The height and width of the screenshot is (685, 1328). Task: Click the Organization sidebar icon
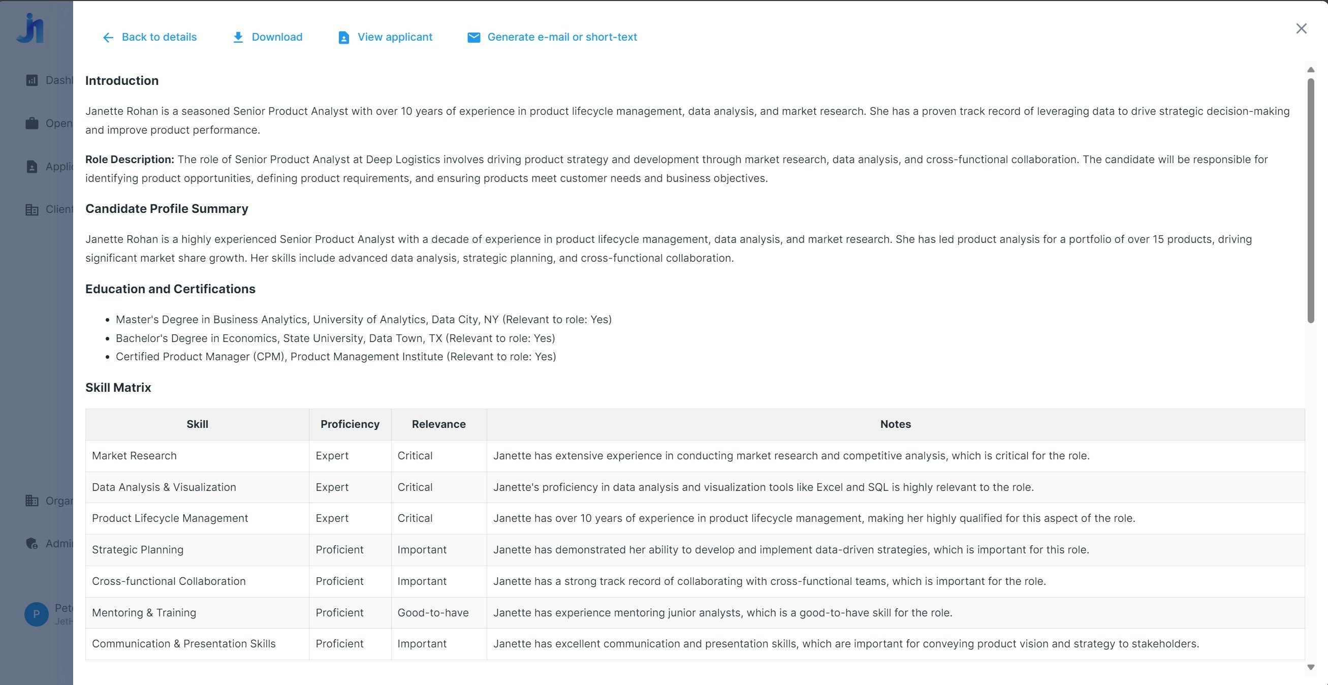(x=32, y=501)
